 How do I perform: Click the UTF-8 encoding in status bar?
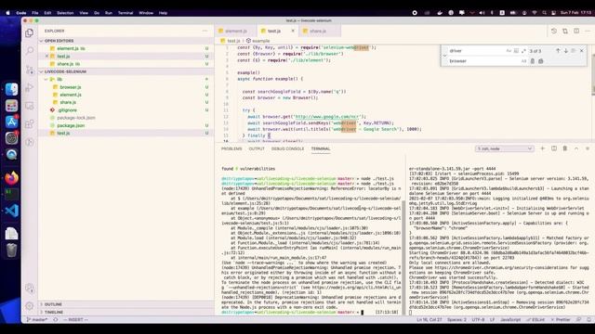(478, 319)
